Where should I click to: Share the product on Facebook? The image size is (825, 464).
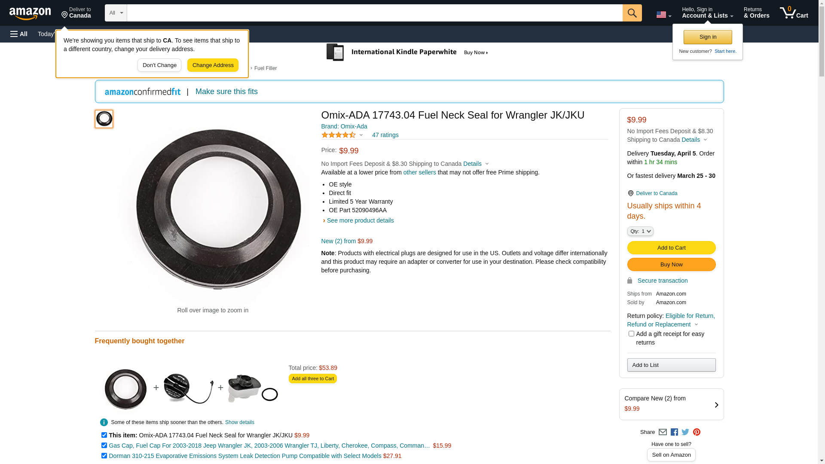click(674, 432)
